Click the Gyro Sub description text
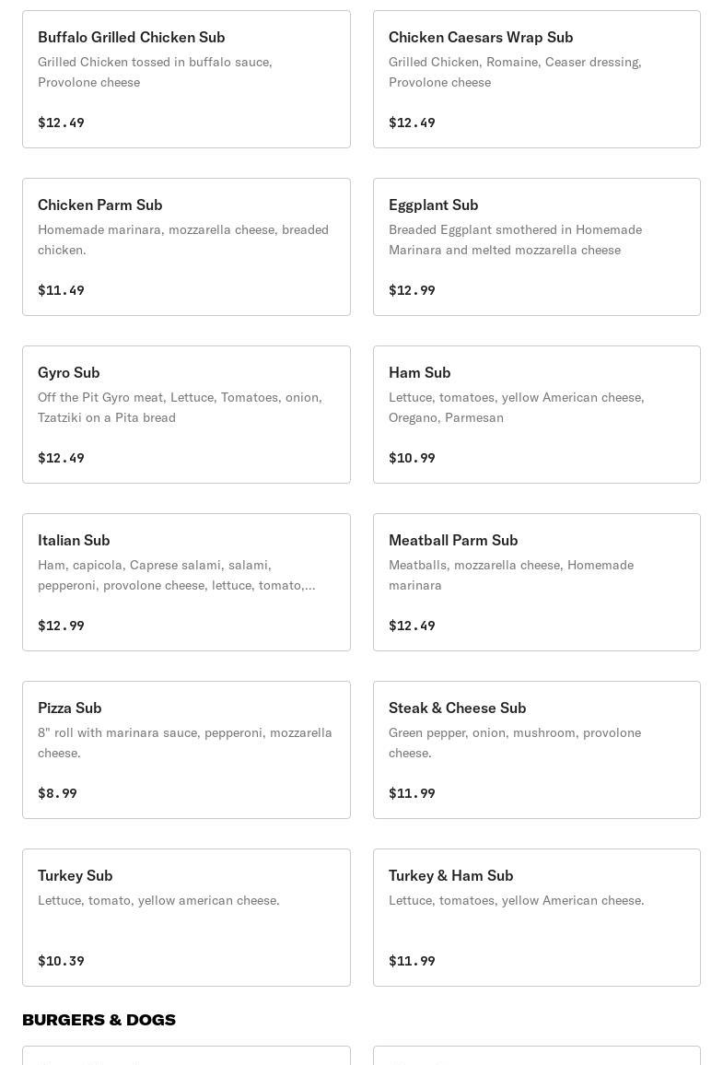Image resolution: width=723 pixels, height=1065 pixels. 180,407
